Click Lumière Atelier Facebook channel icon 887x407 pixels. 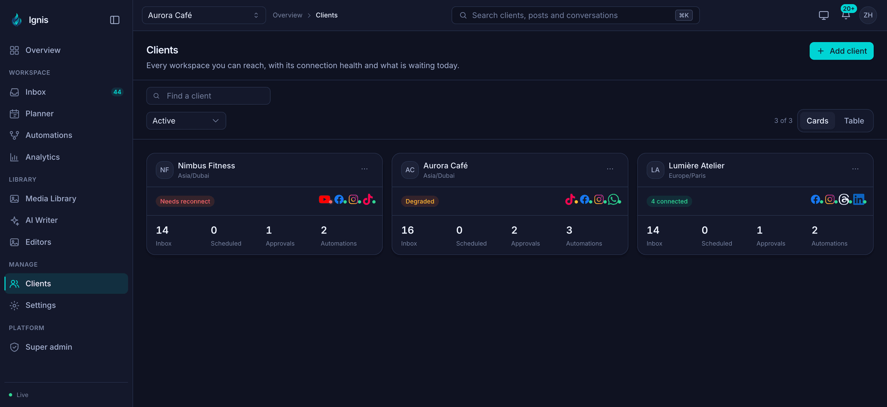816,199
